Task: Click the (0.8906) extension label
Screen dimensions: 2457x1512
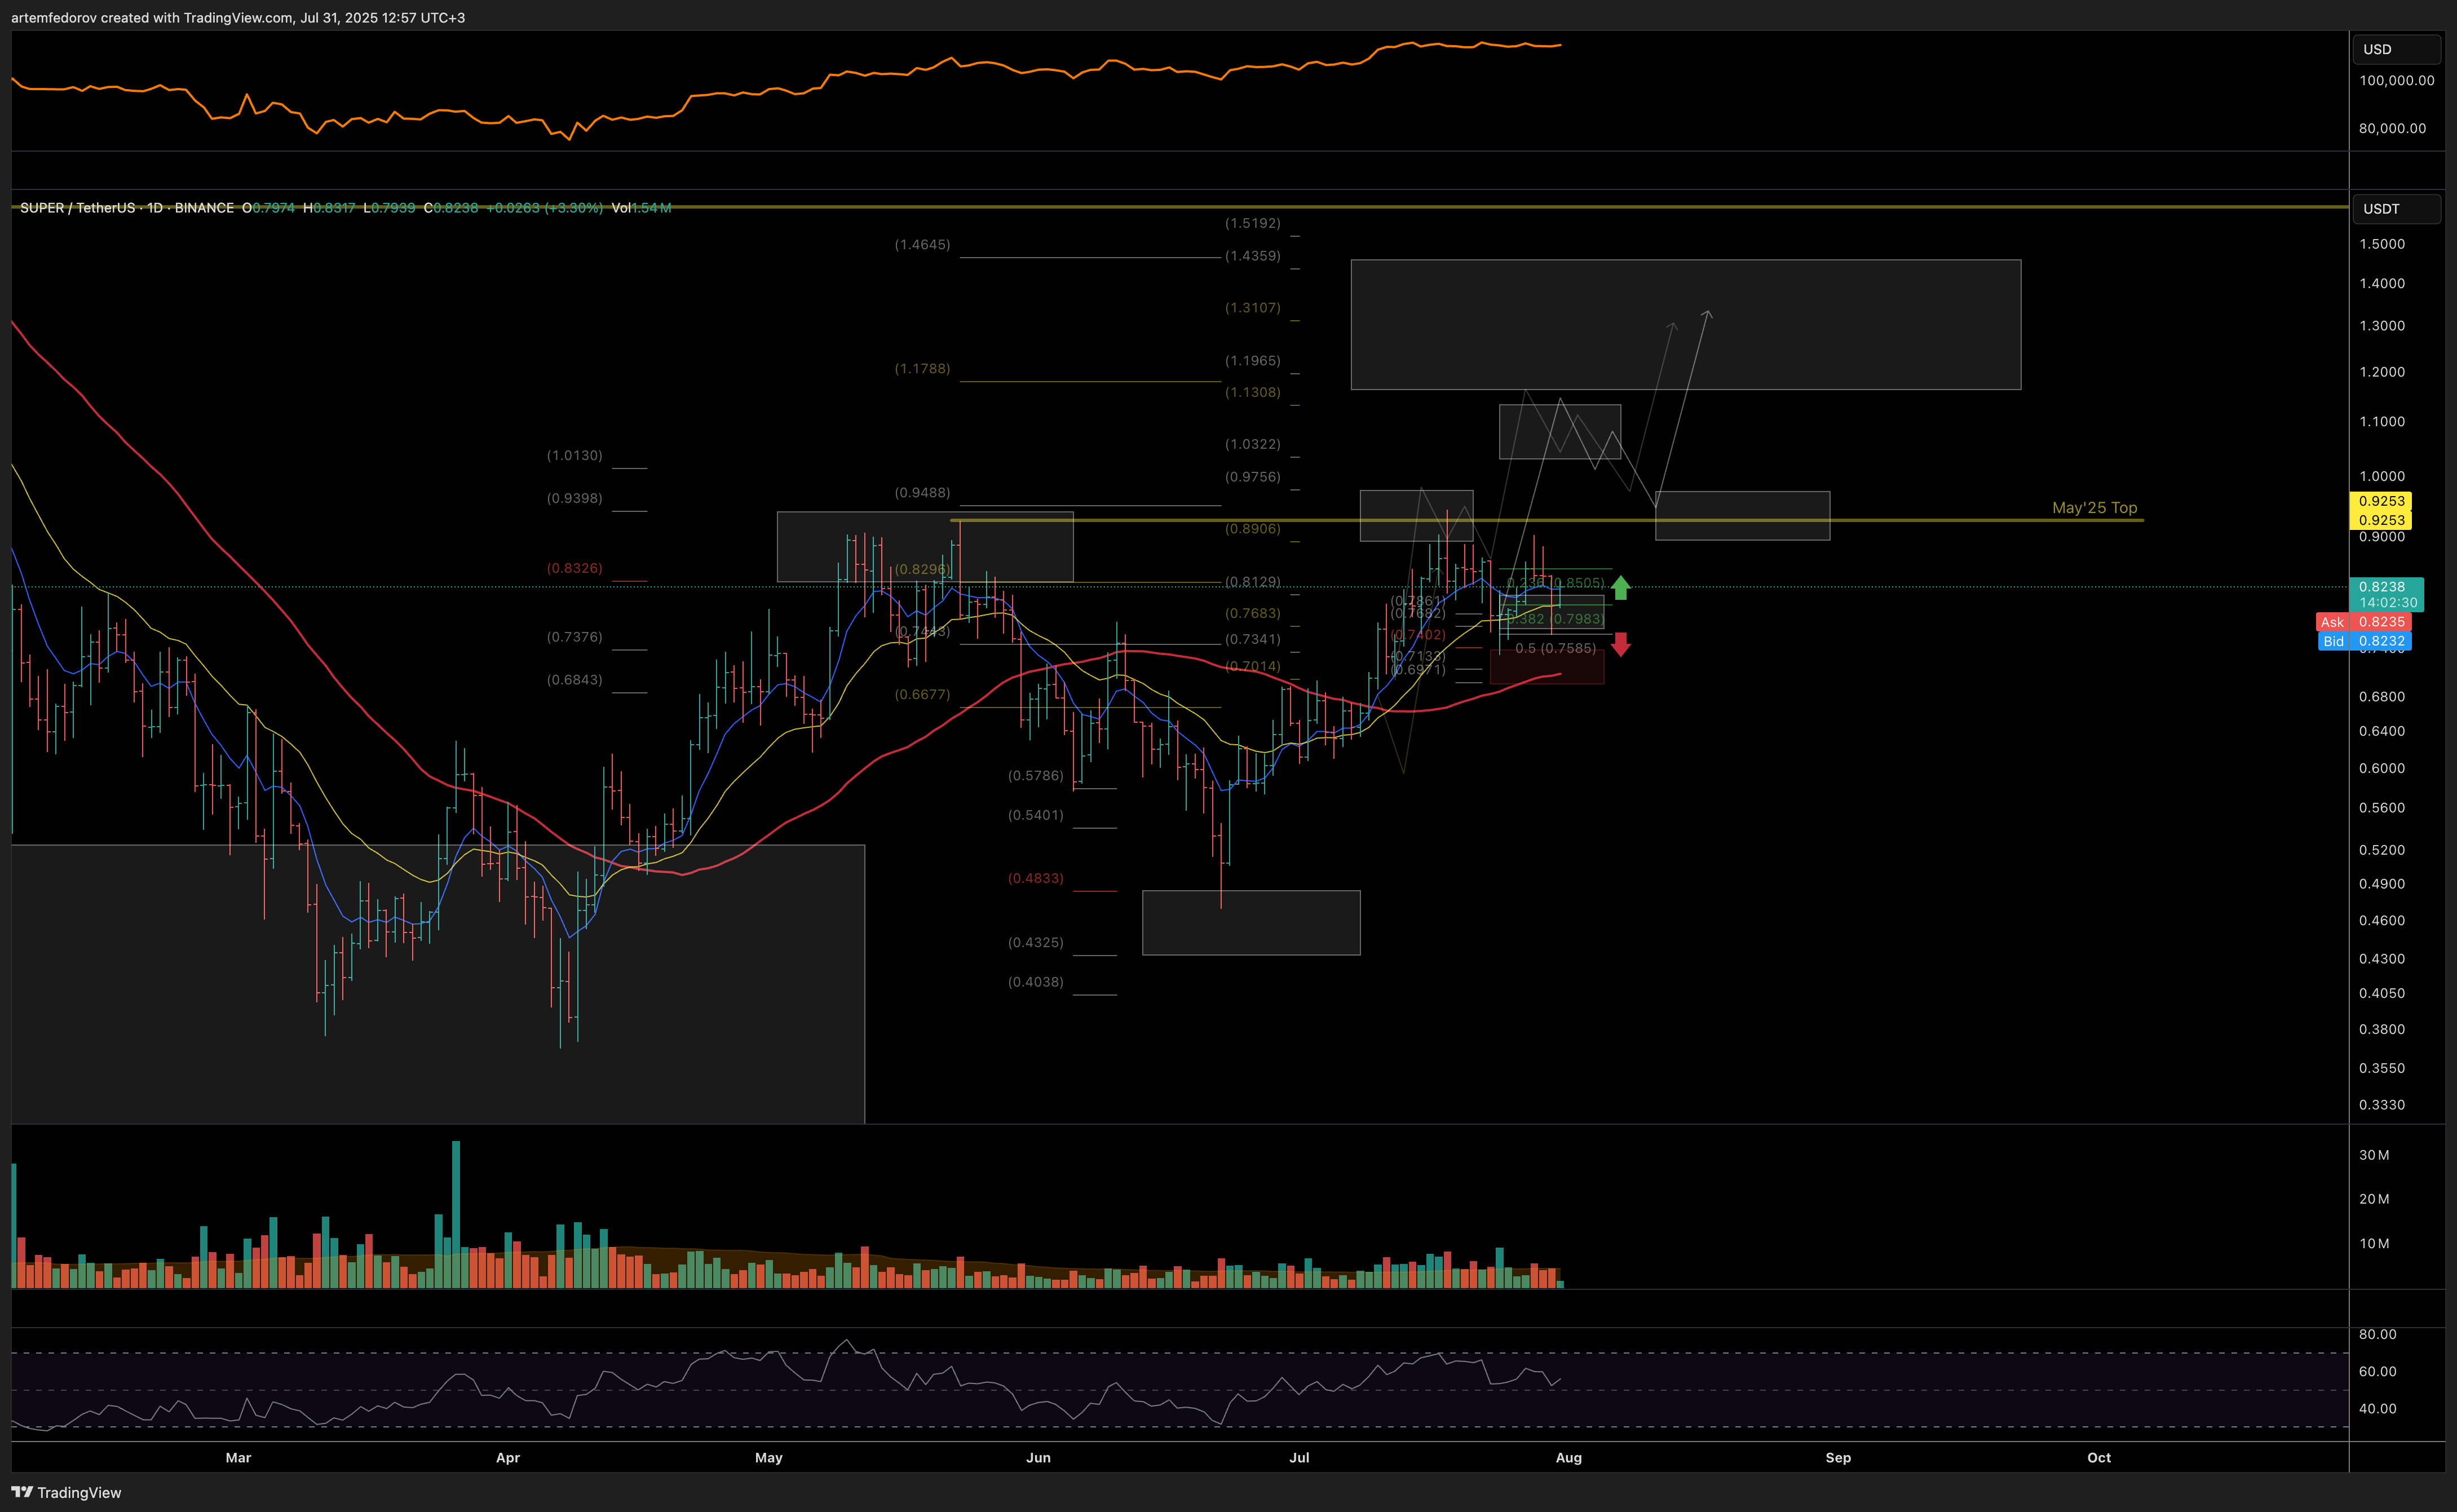Action: pos(1252,528)
